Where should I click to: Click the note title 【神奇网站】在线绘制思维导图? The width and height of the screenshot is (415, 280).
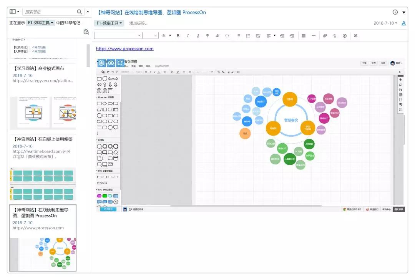click(151, 12)
